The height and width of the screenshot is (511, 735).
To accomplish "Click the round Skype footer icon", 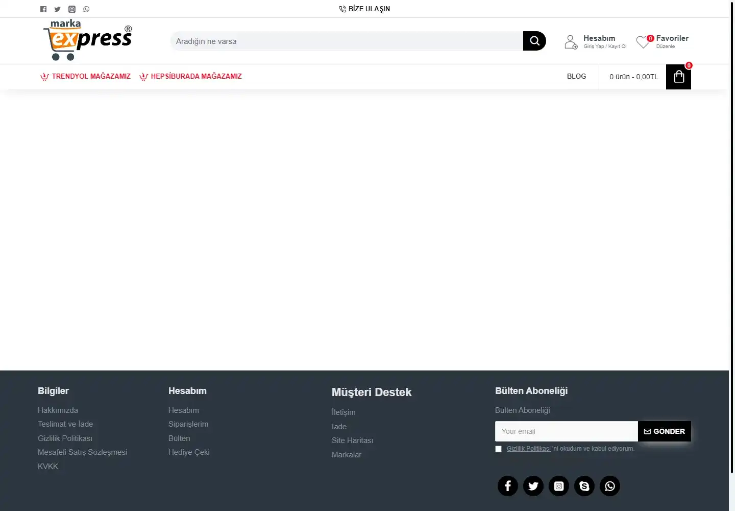I will pyautogui.click(x=584, y=486).
